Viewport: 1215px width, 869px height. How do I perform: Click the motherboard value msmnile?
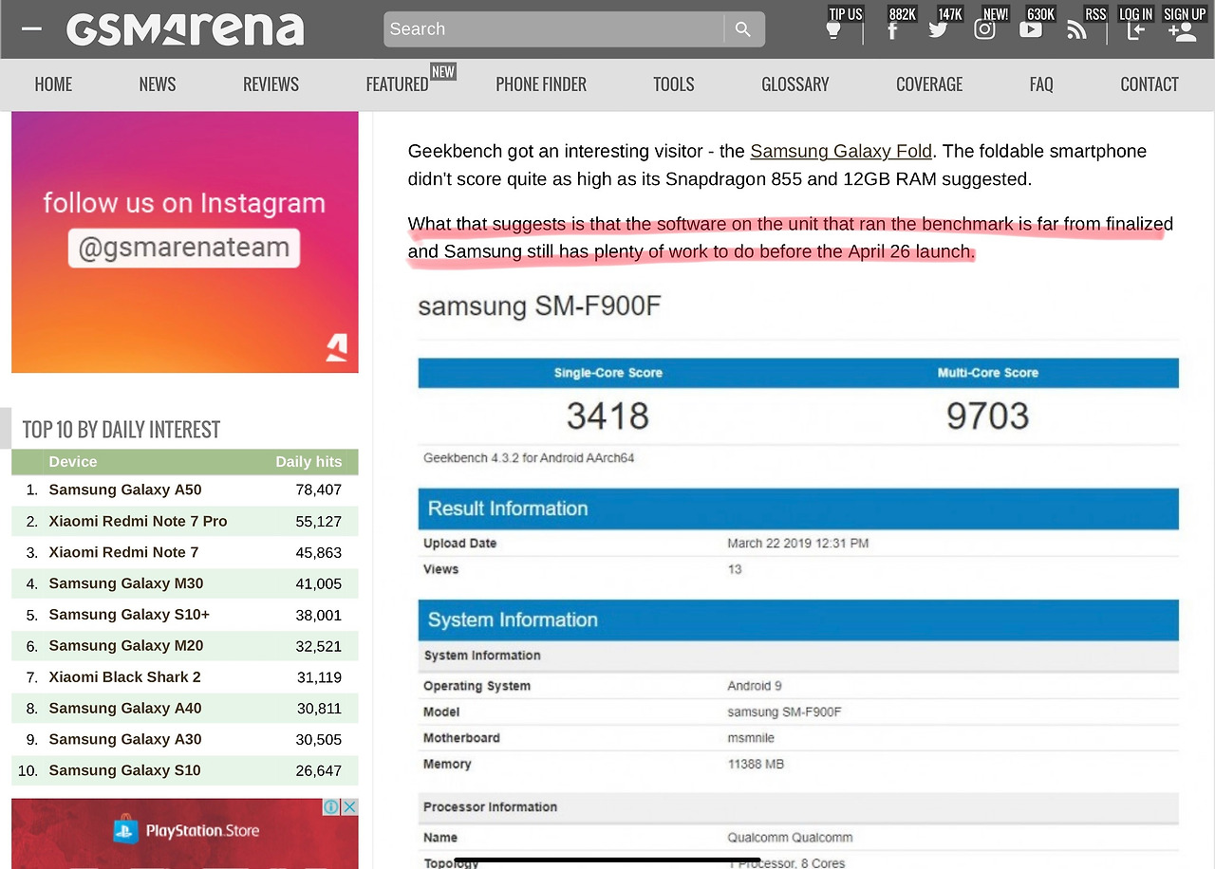[x=751, y=738]
